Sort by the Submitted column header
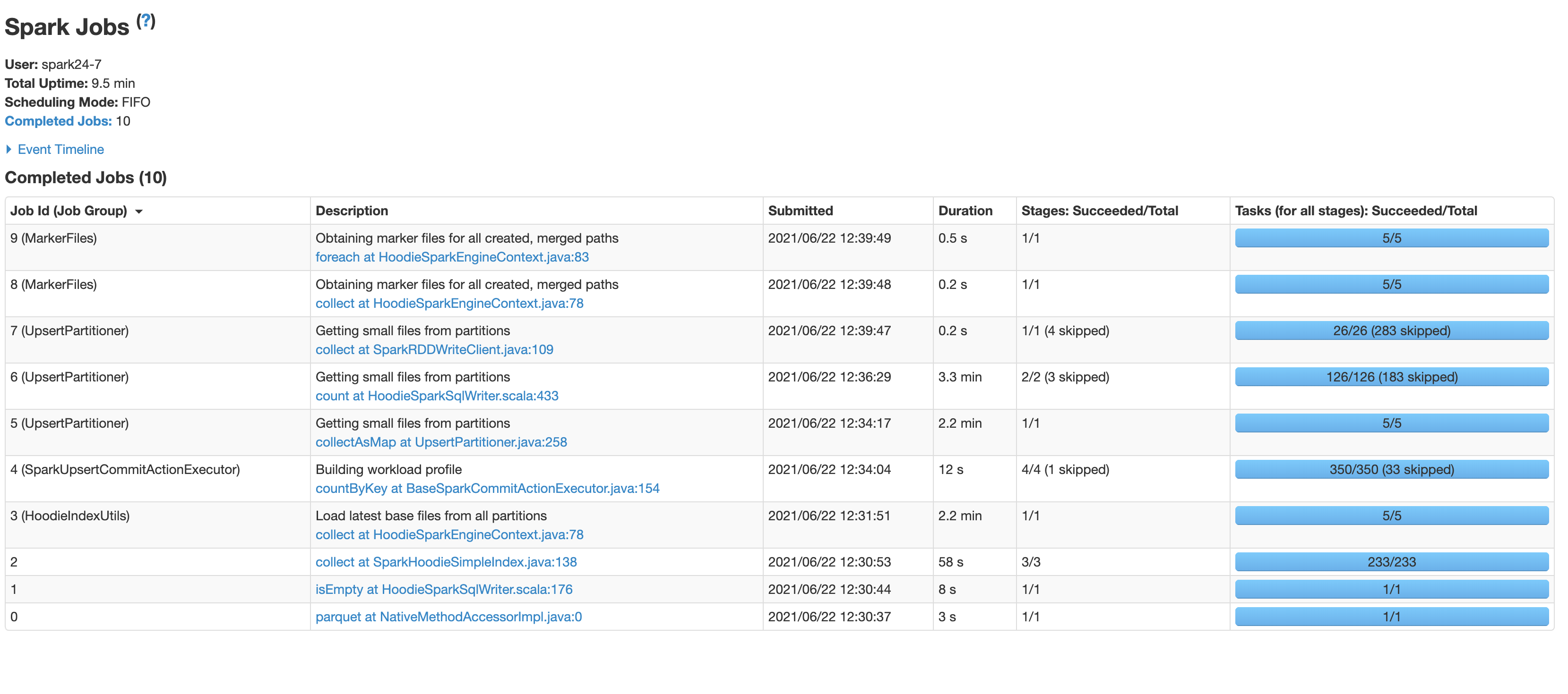This screenshot has height=694, width=1568. point(800,211)
